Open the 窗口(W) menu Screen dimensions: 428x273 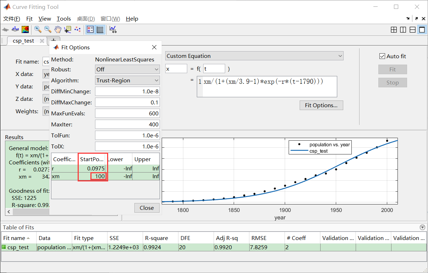(110, 18)
